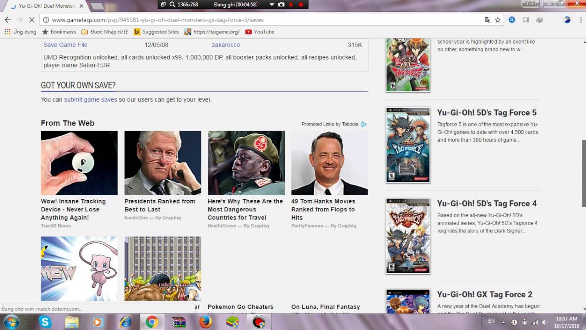The width and height of the screenshot is (586, 330).
Task: Switch to Chrome in the taskbar
Action: (152, 322)
